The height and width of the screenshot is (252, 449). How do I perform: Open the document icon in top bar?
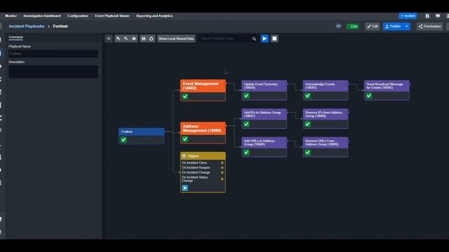pos(427,16)
